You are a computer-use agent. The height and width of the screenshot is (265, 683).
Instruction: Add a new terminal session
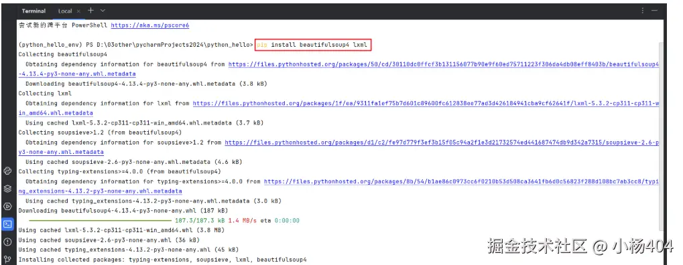(x=90, y=11)
